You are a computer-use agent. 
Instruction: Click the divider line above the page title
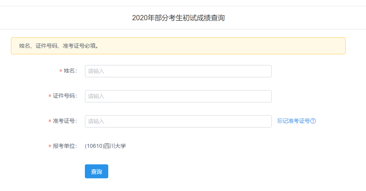tap(183, 6)
